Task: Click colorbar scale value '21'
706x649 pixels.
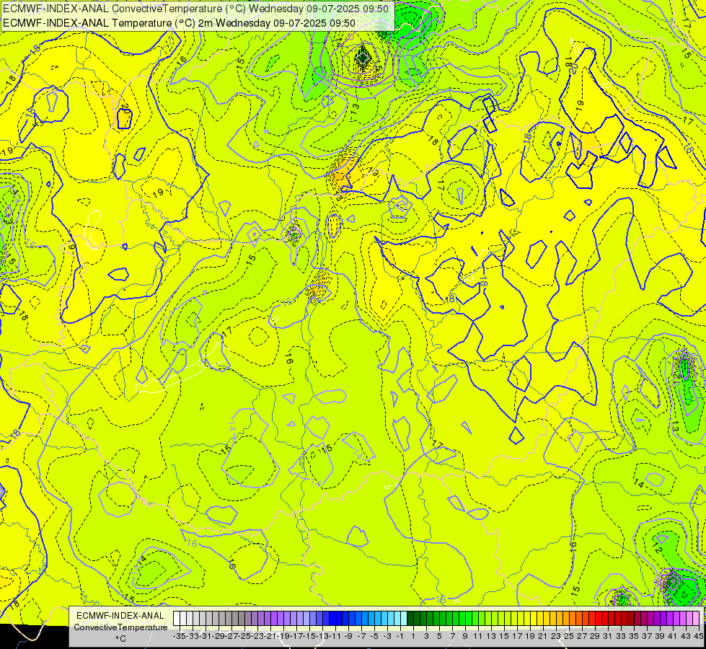Action: pos(543,636)
